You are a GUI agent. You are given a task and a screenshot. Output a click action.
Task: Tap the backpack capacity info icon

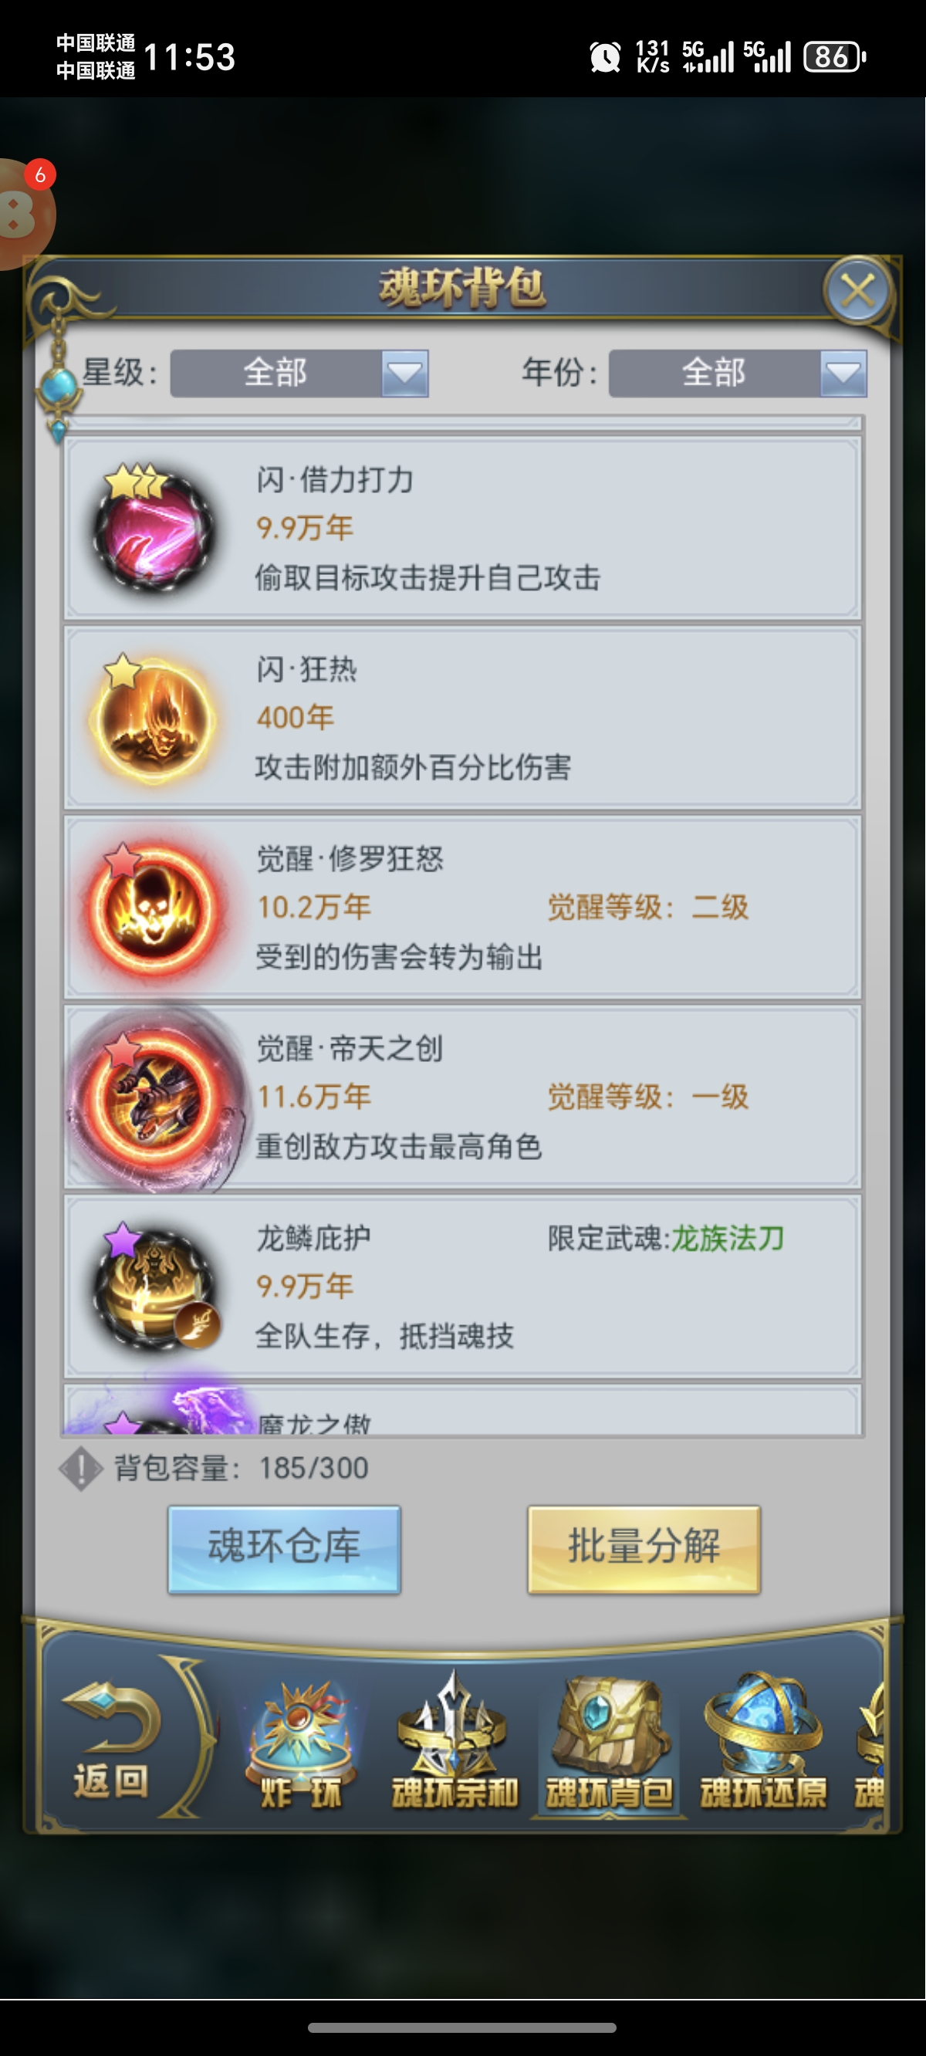coord(80,1468)
